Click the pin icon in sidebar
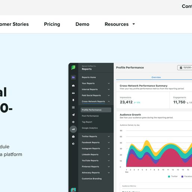Image resolution: width=192 pixels, height=192 pixels. click(73, 100)
